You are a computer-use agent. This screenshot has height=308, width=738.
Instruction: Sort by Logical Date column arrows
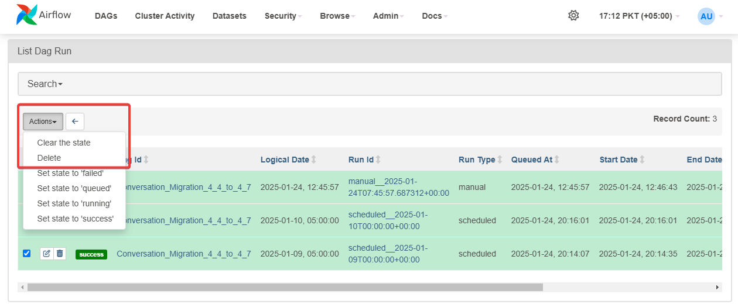pyautogui.click(x=314, y=160)
